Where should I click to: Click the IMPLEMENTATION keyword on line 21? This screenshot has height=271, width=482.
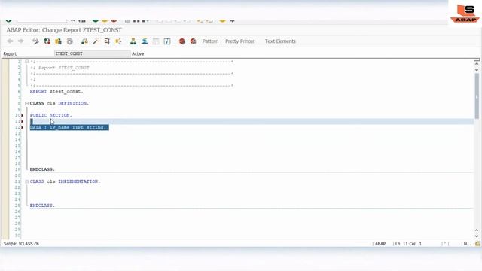(x=79, y=181)
